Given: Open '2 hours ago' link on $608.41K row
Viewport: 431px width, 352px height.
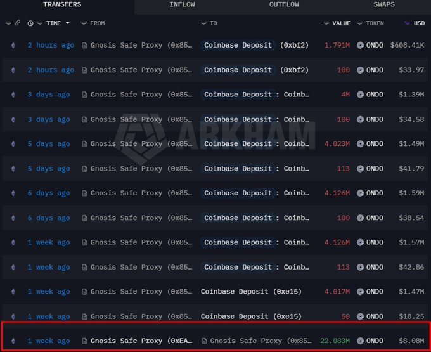Looking at the screenshot, I should 51,45.
